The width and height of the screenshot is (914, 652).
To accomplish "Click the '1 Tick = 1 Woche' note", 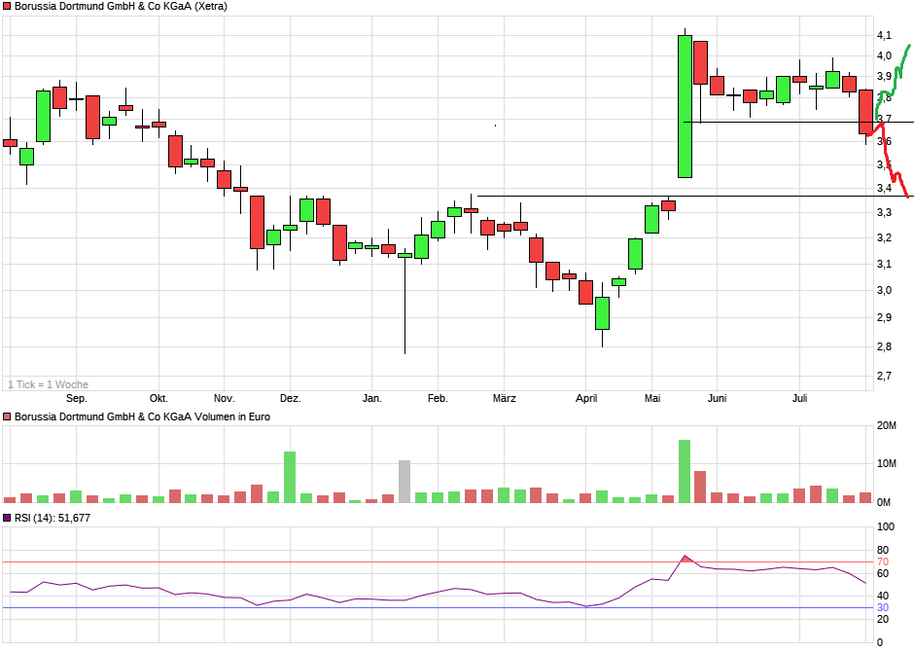I will point(49,384).
